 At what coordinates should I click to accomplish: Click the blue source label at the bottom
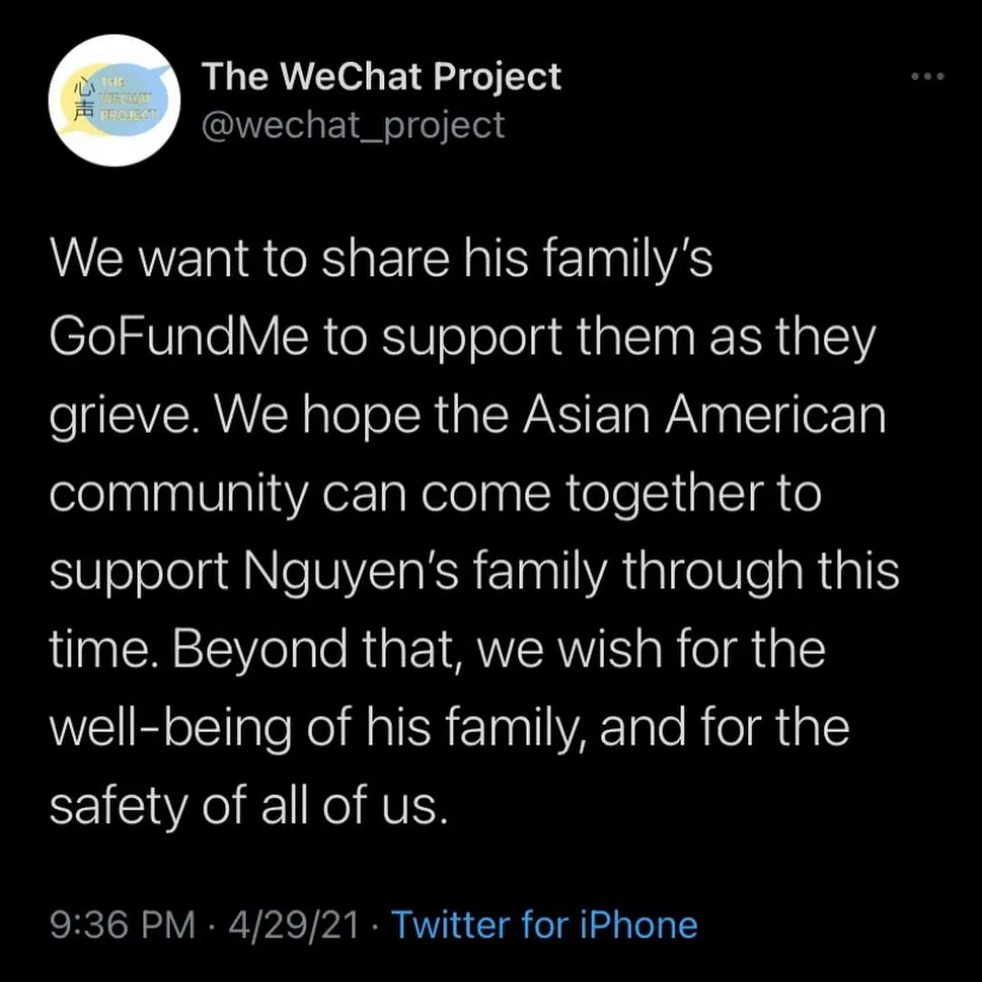click(x=544, y=924)
